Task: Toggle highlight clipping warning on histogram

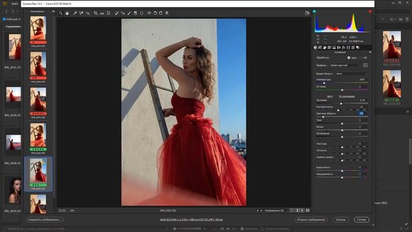Action: pyautogui.click(x=370, y=12)
